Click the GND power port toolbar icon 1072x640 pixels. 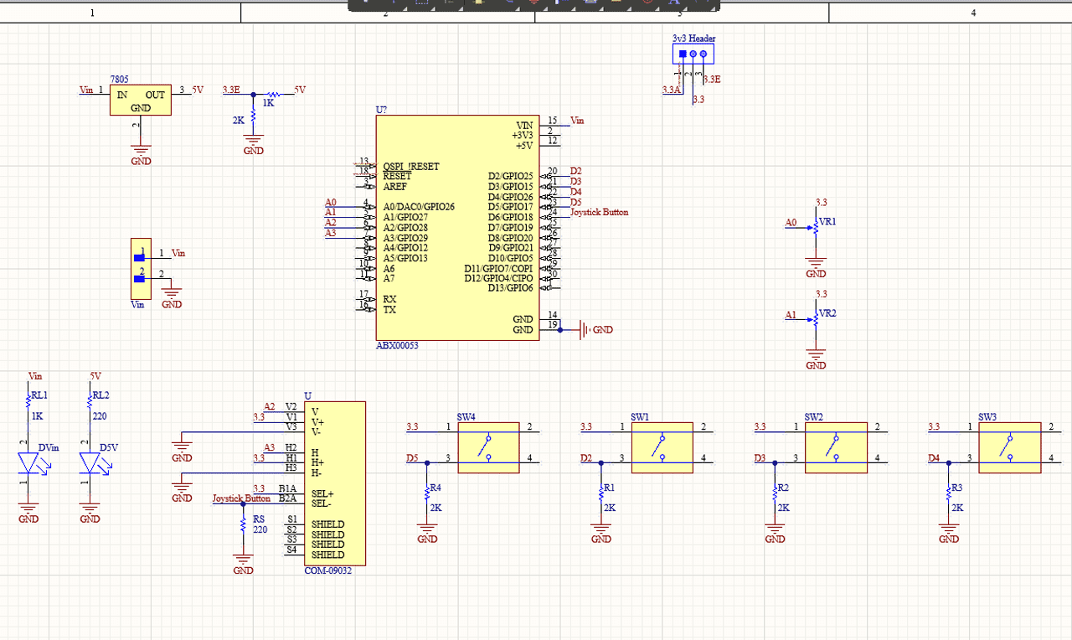tap(535, 3)
